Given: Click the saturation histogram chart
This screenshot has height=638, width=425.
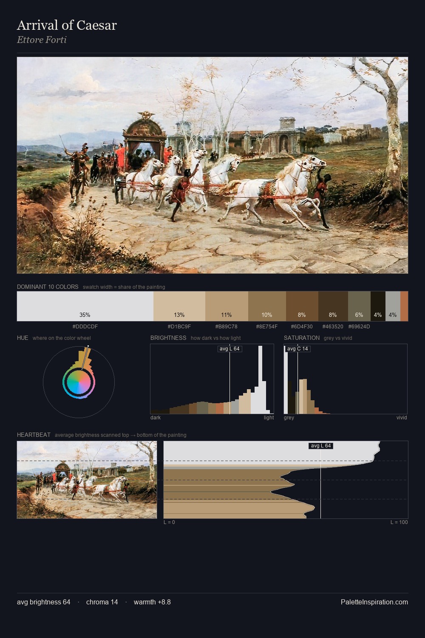Looking at the screenshot, I should pyautogui.click(x=346, y=379).
